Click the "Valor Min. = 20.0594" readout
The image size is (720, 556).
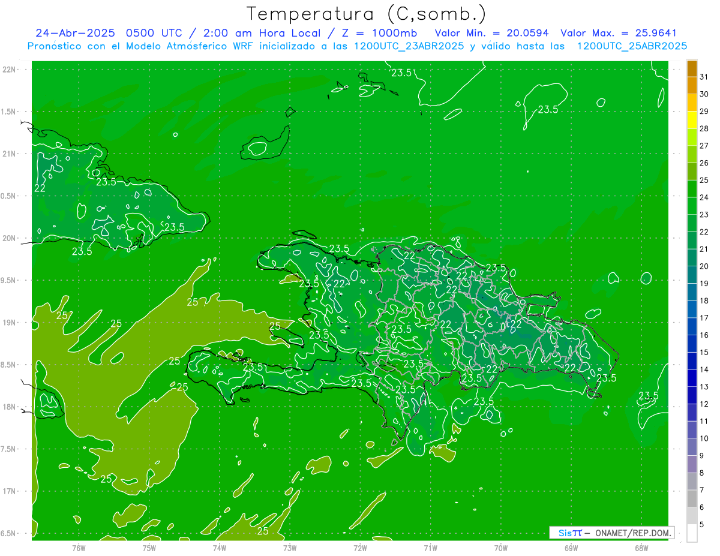click(x=491, y=33)
